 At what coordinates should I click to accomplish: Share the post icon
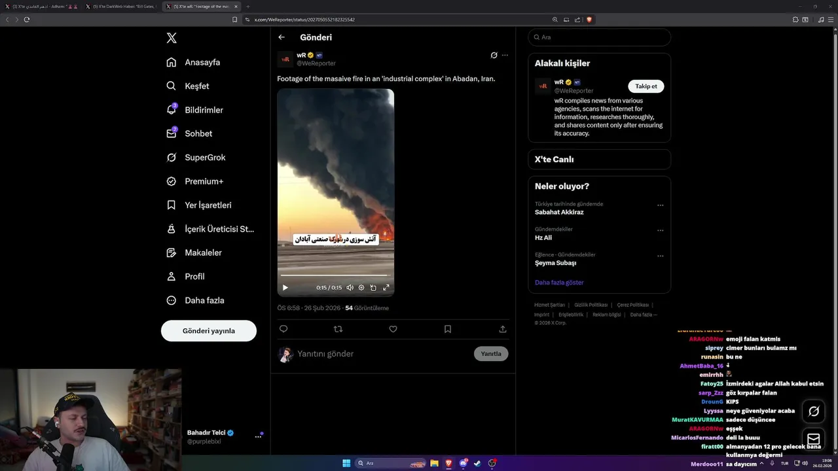click(503, 329)
